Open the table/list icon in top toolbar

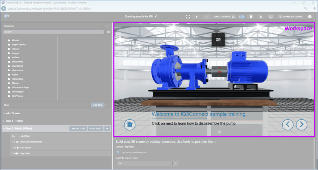point(271,17)
